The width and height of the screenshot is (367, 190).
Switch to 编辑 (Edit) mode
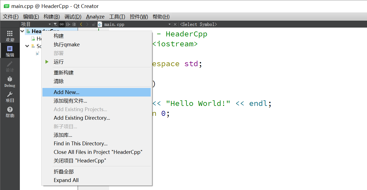click(x=10, y=51)
